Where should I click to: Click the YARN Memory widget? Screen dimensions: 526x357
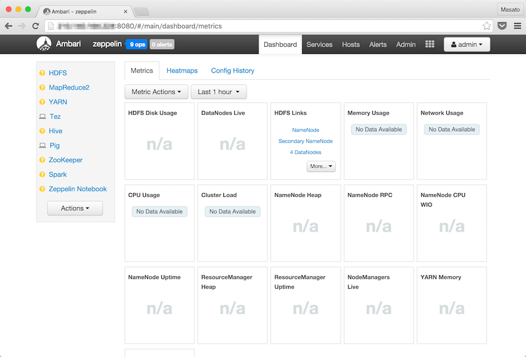point(452,305)
